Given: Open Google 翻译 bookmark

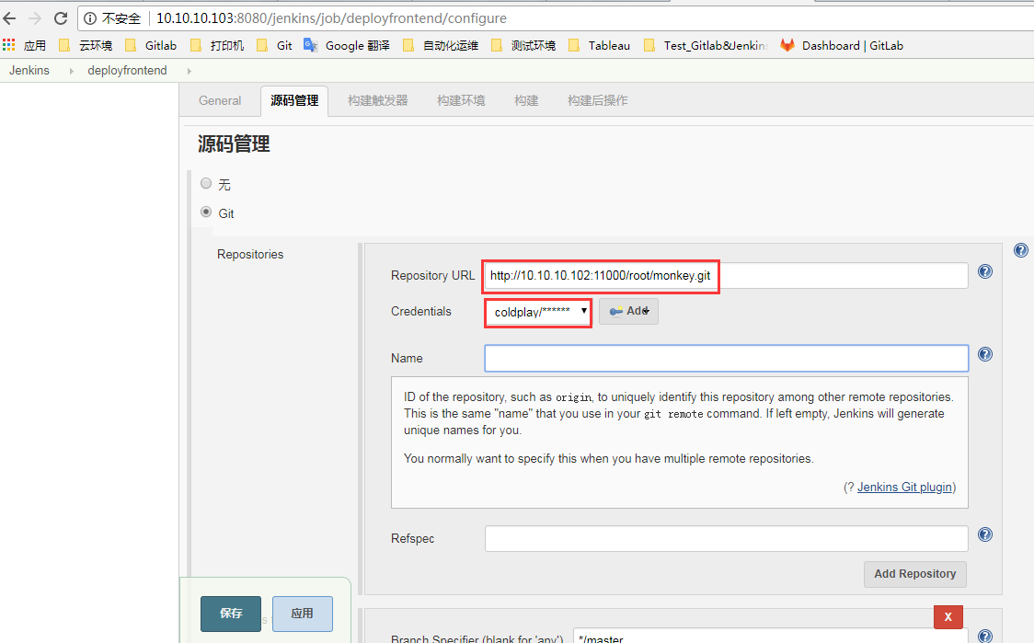Looking at the screenshot, I should coord(347,45).
